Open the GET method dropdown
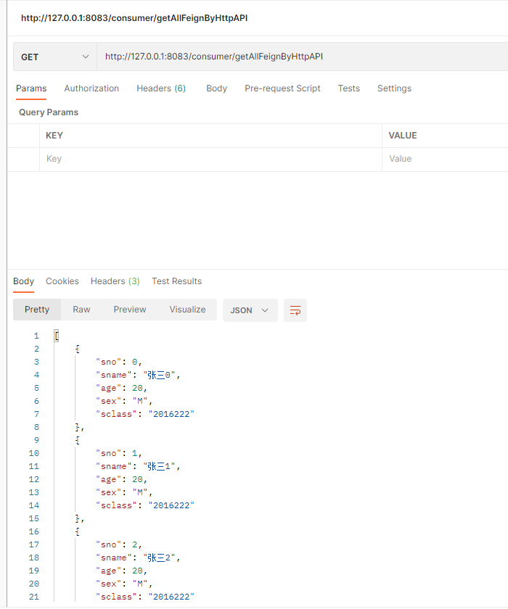508x609 pixels. [55, 57]
